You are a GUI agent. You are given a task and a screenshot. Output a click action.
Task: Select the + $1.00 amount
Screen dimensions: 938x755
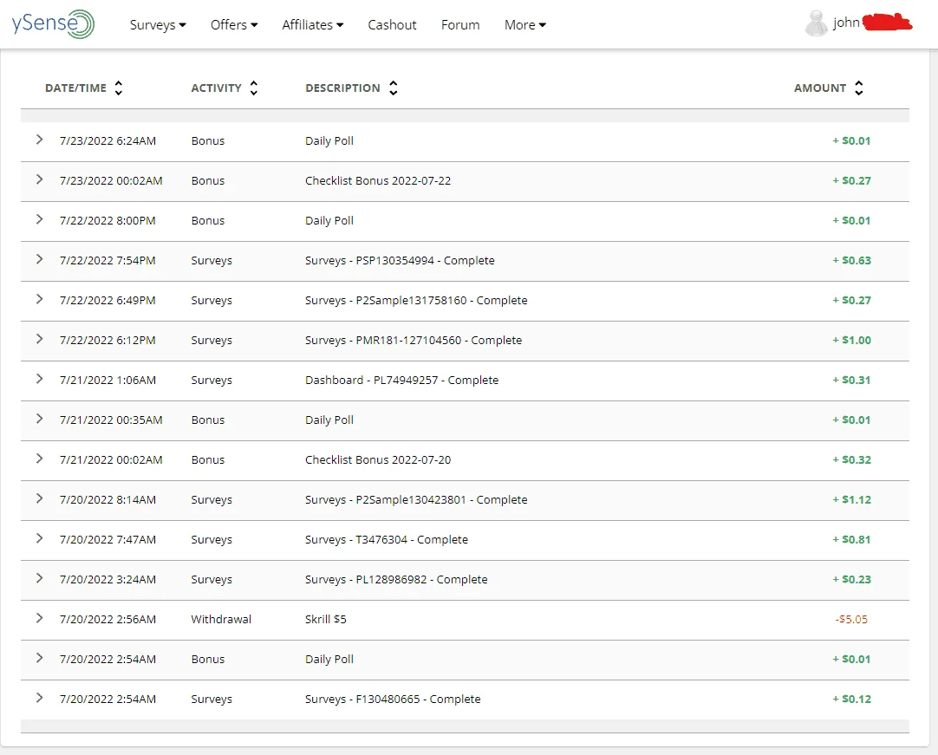point(852,340)
